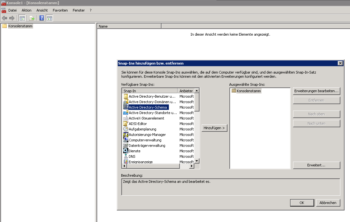Click the ADSI-Editor snap-in icon
The height and width of the screenshot is (222, 350).
click(126, 124)
